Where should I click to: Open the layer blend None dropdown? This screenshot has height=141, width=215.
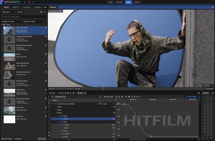pos(109,104)
